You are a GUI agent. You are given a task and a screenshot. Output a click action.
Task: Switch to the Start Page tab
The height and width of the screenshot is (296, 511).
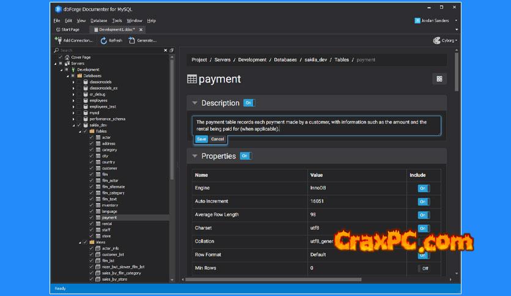coord(70,29)
